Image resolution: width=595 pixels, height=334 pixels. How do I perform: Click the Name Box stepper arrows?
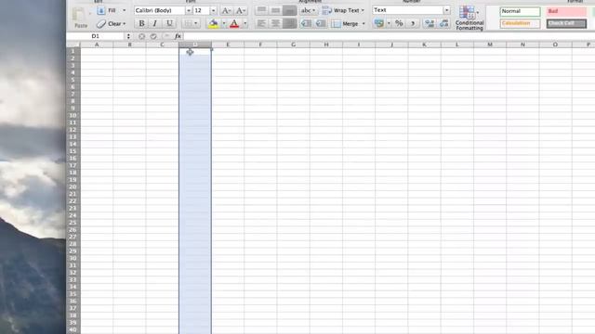point(128,36)
